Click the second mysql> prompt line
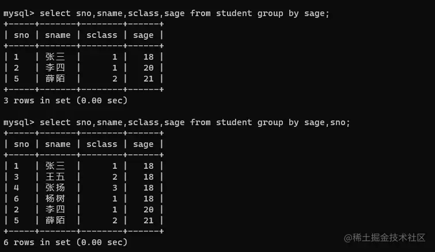435x252 pixels. pyautogui.click(x=18, y=122)
